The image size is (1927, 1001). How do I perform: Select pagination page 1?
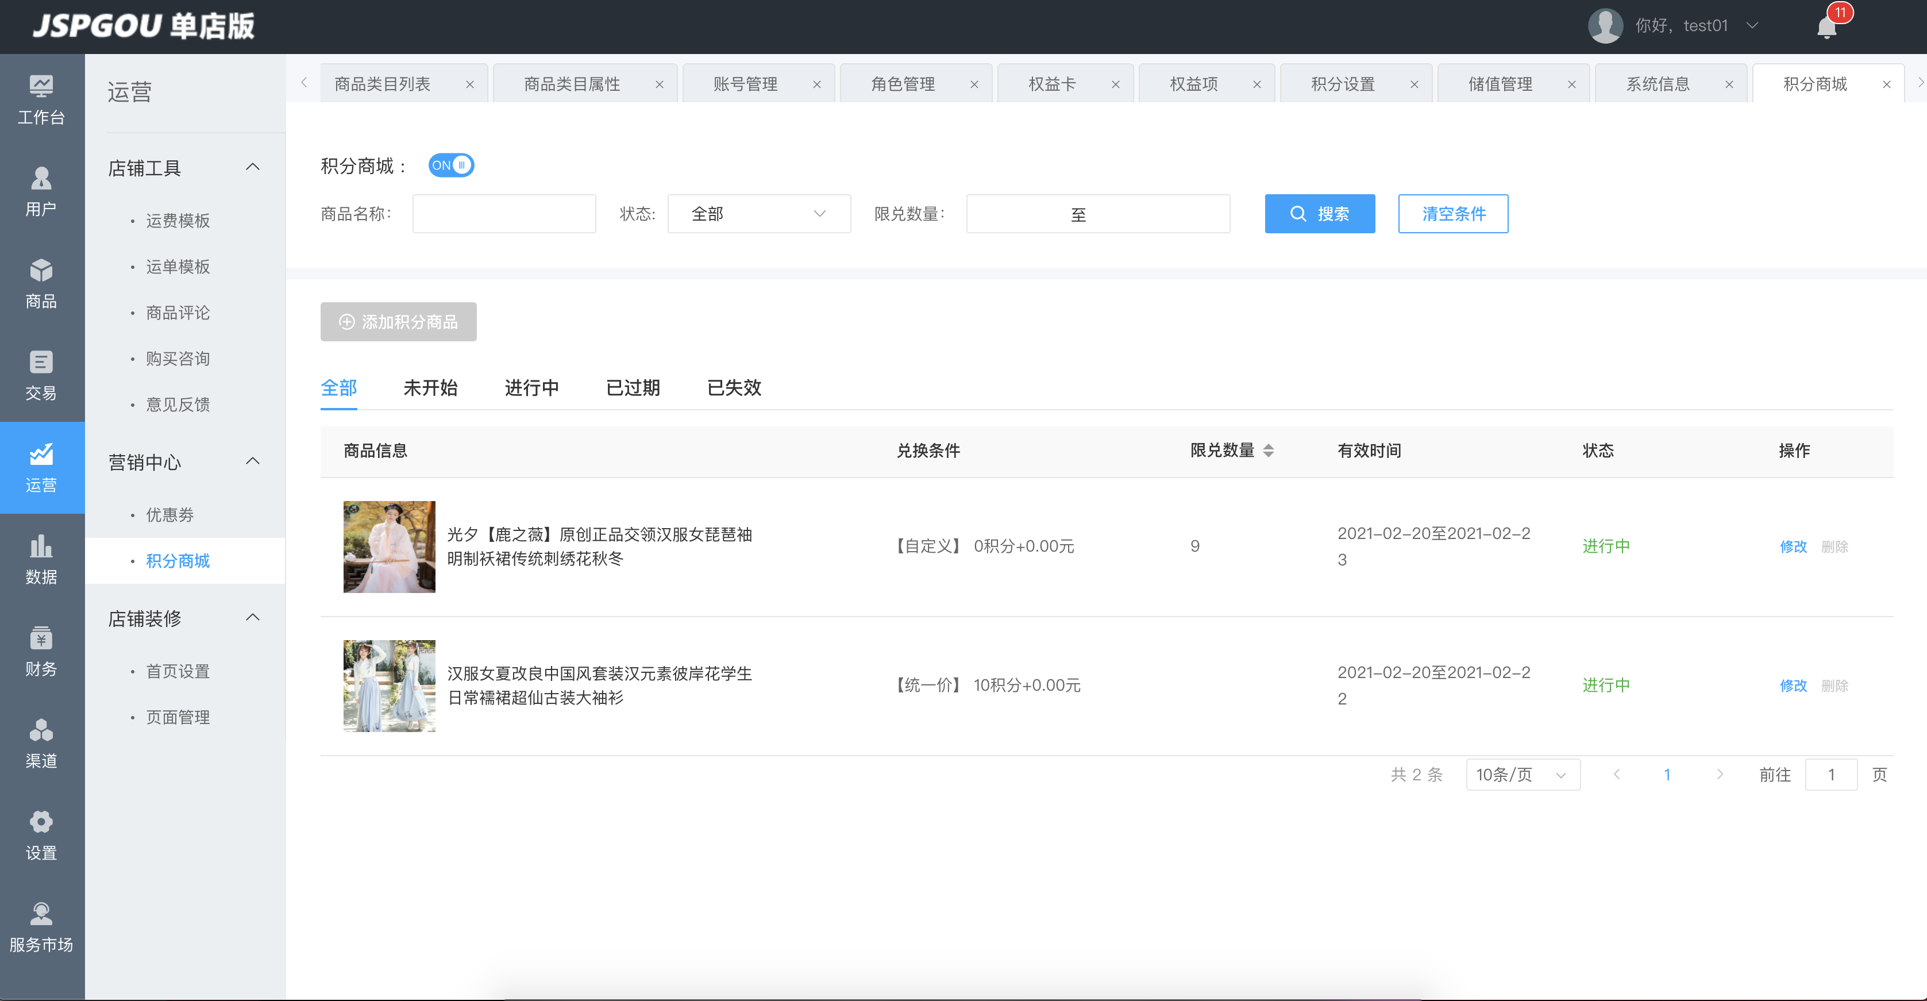click(x=1667, y=775)
